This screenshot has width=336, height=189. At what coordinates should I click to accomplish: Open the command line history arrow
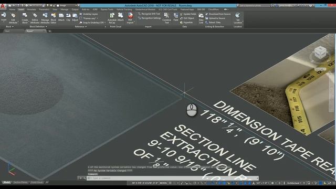point(257,178)
